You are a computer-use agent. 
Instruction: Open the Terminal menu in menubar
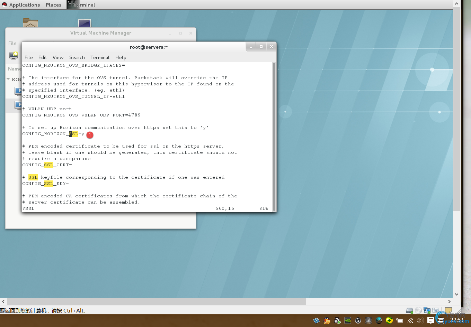tap(100, 57)
